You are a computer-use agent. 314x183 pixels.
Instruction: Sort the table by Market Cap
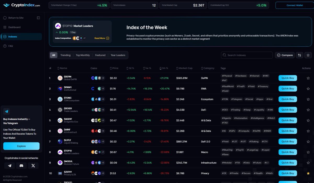coord(184,68)
